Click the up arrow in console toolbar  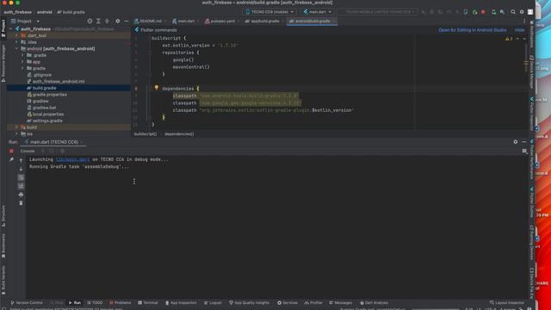click(21, 160)
